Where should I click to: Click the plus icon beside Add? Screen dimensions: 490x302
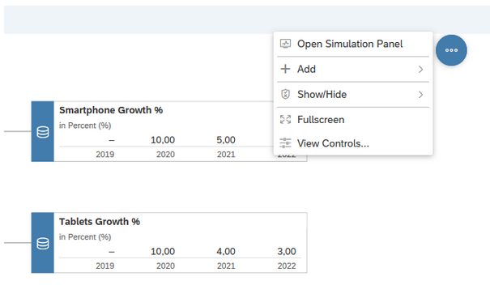tap(285, 69)
